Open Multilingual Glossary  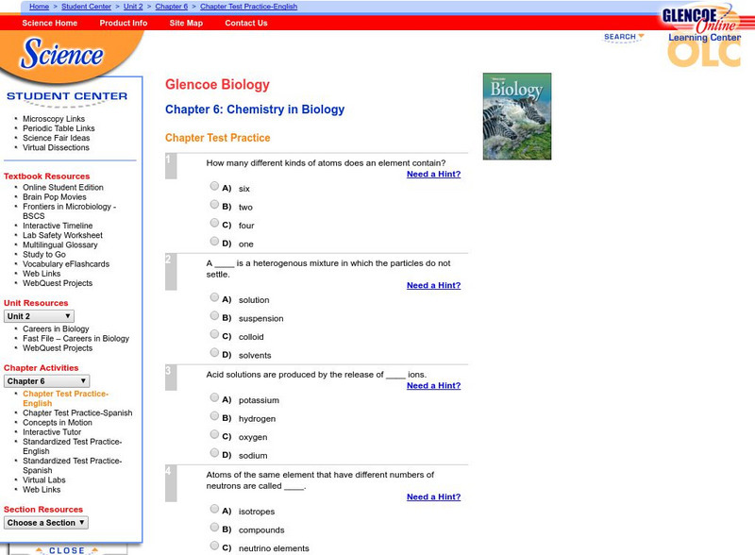click(x=60, y=244)
